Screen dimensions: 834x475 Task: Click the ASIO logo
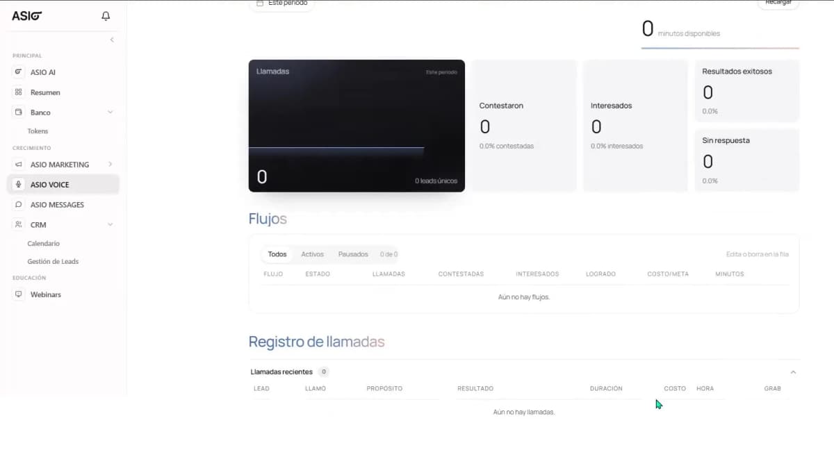(x=27, y=15)
